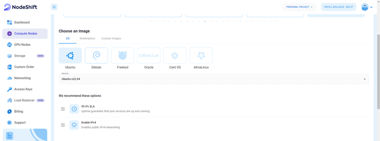Select the Ubuntu OS image icon

click(70, 55)
